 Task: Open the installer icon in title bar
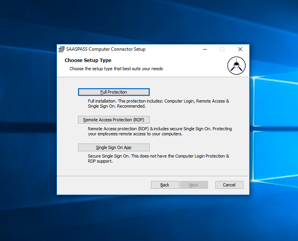(61, 49)
